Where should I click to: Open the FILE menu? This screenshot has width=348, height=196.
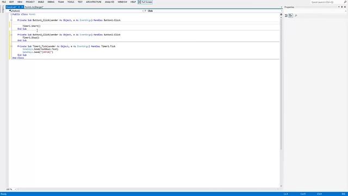[4, 2]
